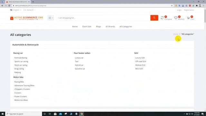
Task: Open Racing car subcategory
Action: coord(18,53)
